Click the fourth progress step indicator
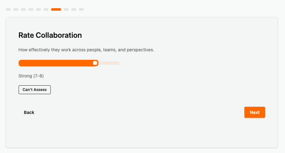This screenshot has width=285, height=153. pos(31,9)
